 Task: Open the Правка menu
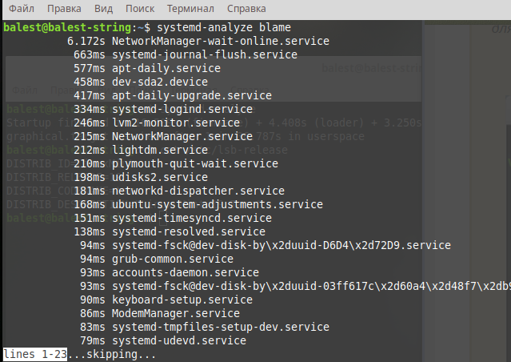click(x=63, y=10)
